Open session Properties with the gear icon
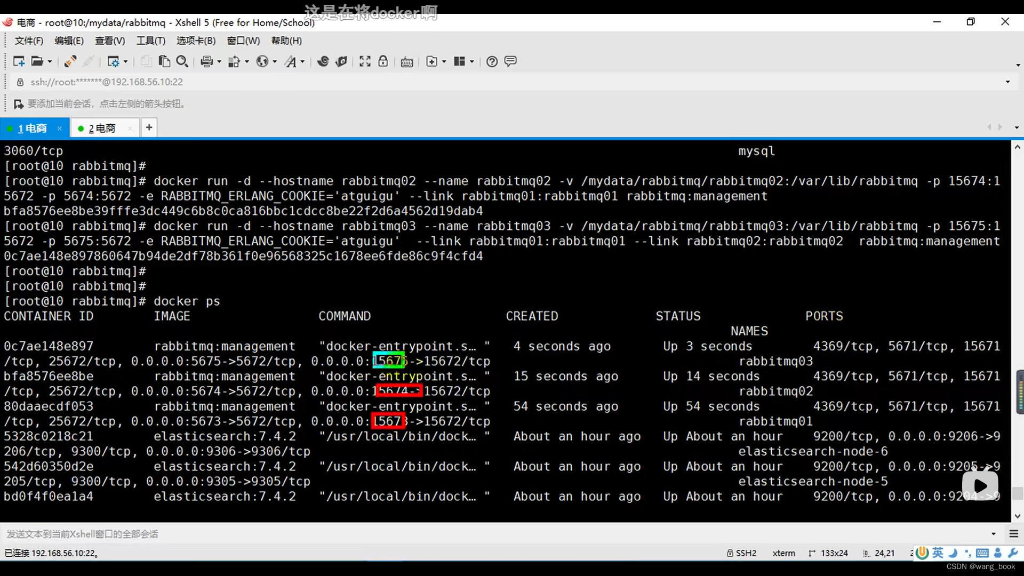This screenshot has height=576, width=1024. (113, 61)
